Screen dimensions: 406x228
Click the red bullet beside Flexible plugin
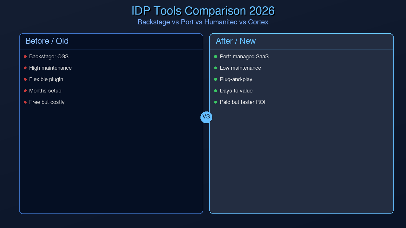click(25, 79)
